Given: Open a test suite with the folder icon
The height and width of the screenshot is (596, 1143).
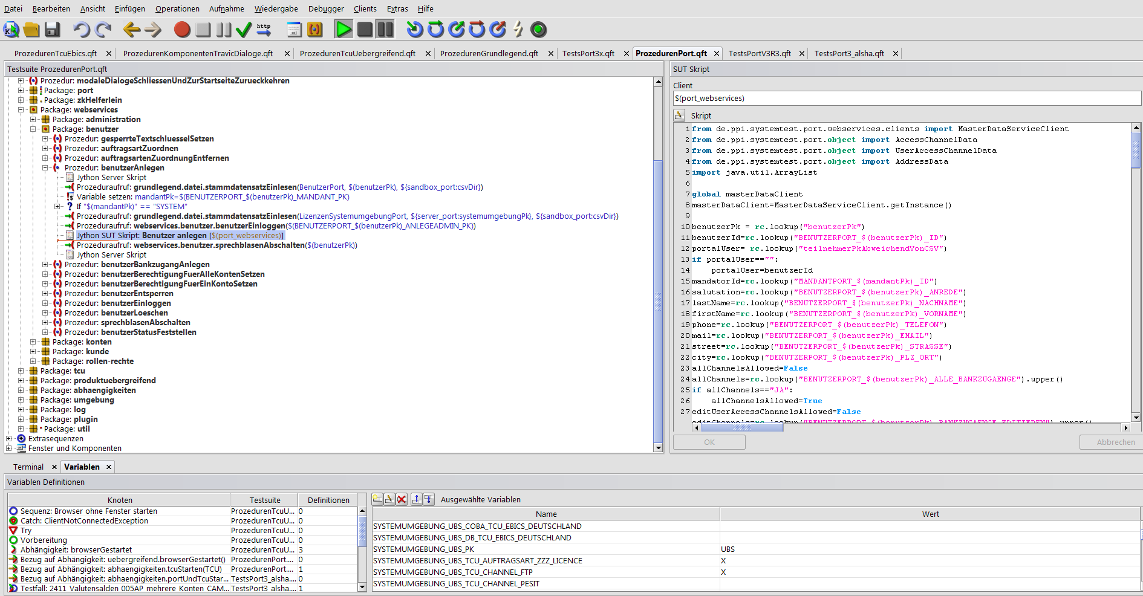Looking at the screenshot, I should [31, 30].
